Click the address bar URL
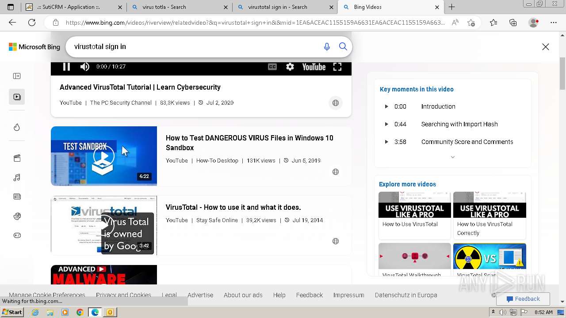 click(x=255, y=23)
